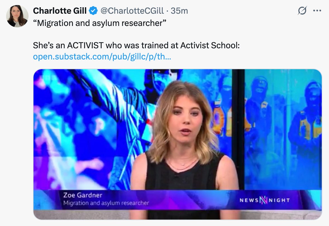Click the blue verified checkmark badge
Screen dimensions: 329x226
pyautogui.click(x=93, y=11)
